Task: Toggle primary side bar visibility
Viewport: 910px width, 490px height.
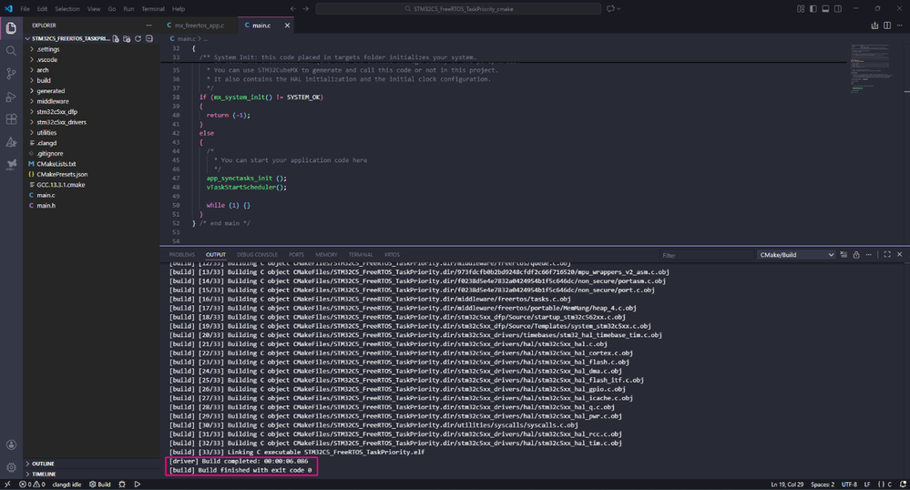Action: [x=813, y=9]
